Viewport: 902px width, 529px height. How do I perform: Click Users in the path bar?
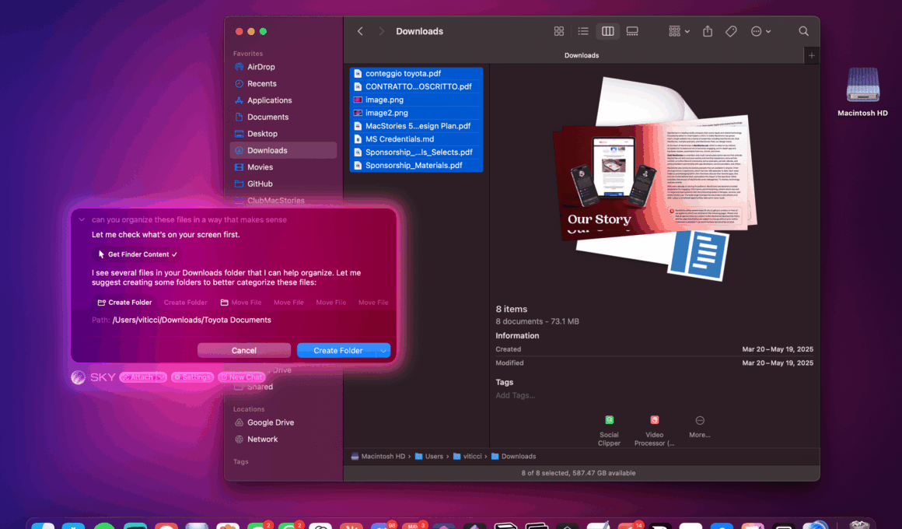[429, 457]
